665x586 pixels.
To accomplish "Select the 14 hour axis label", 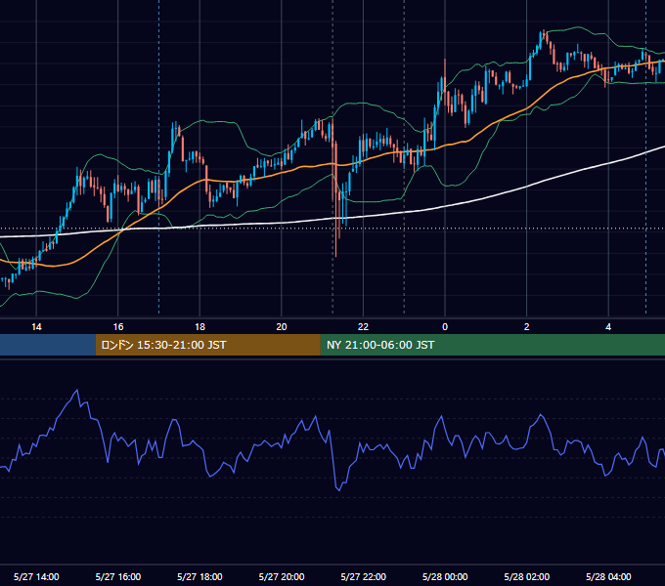I will tap(36, 327).
